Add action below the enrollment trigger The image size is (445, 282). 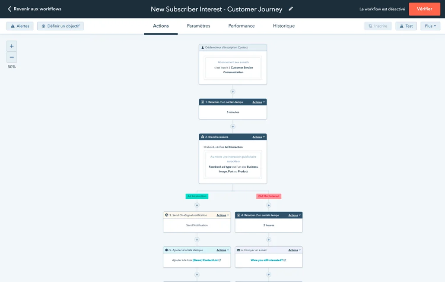tap(233, 92)
